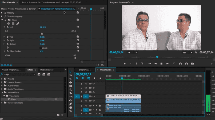Reset the Crop Left parameter
The width and height of the screenshot is (215, 120).
pyautogui.click(x=78, y=27)
